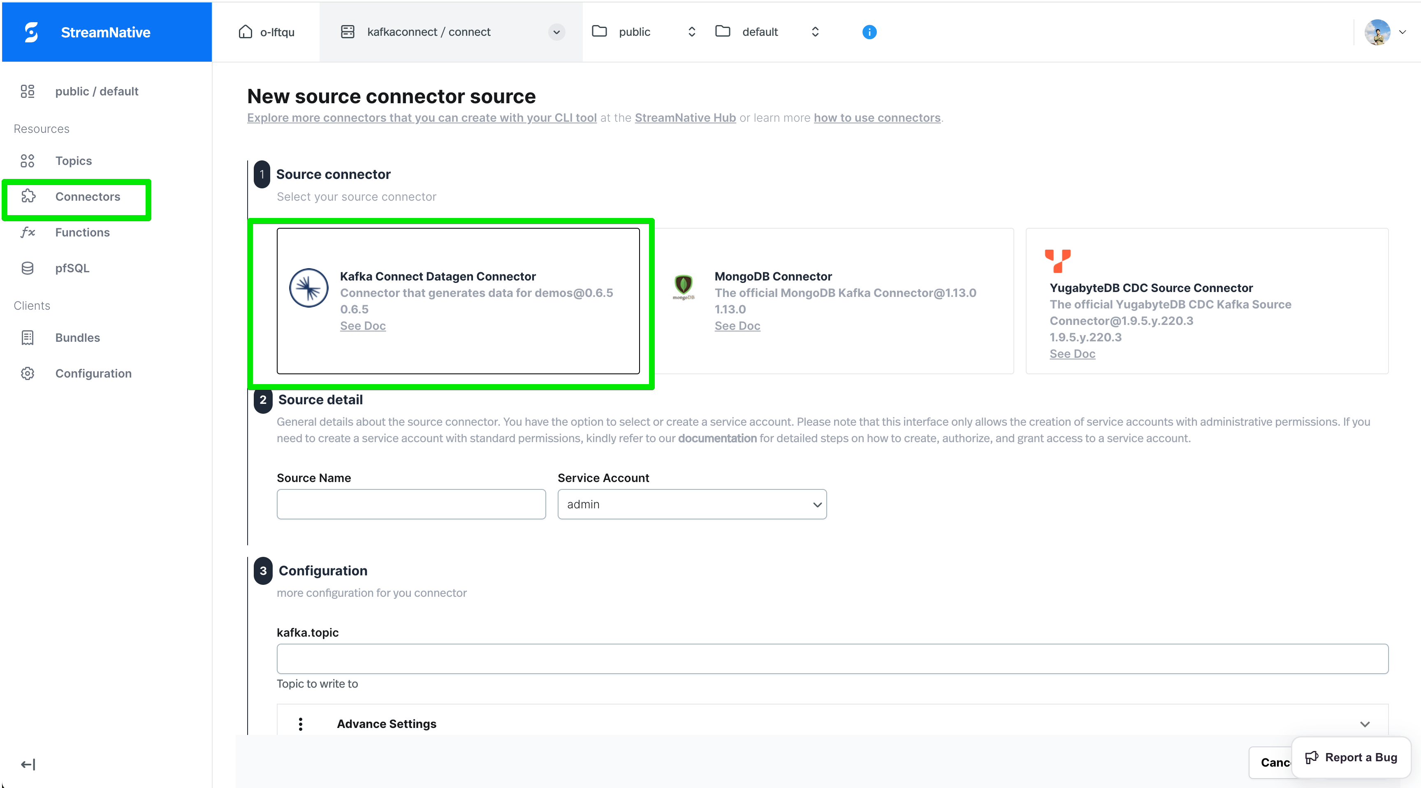1421x788 pixels.
Task: Click the public / default dashboard icon
Action: tap(27, 91)
